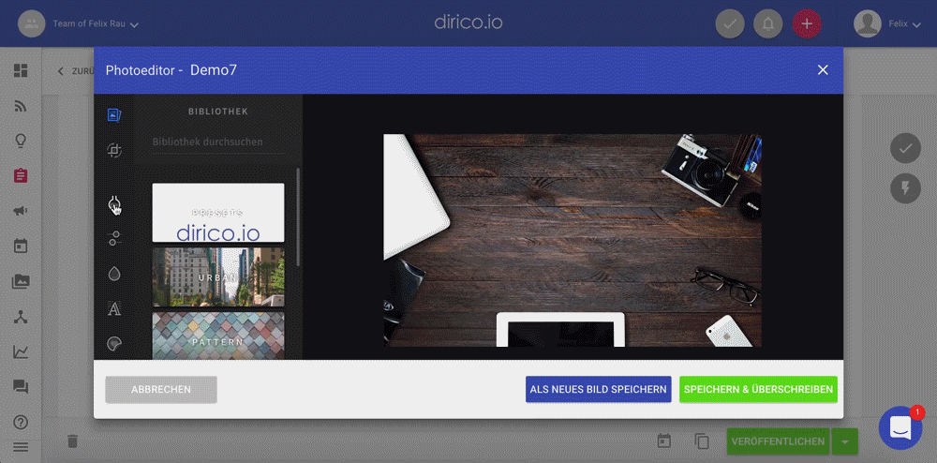Click the duplicate copy icon at the bottom
This screenshot has width=937, height=463.
click(x=702, y=441)
